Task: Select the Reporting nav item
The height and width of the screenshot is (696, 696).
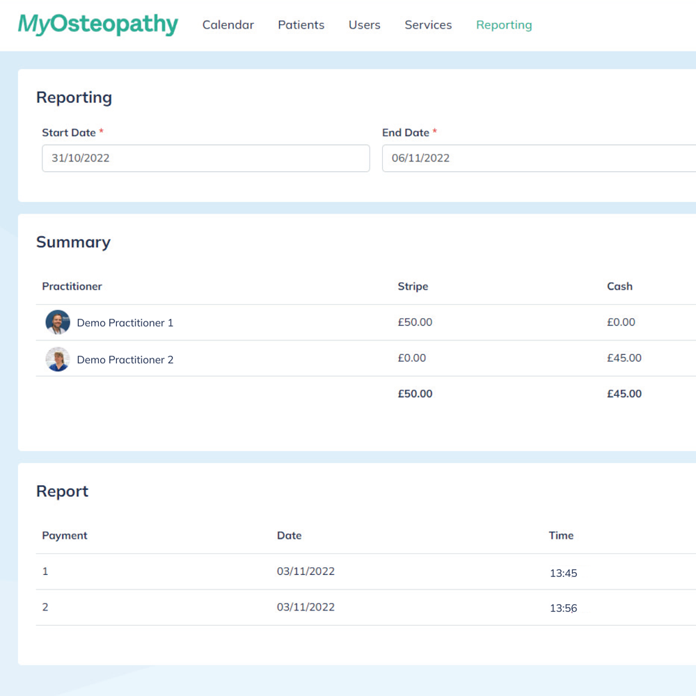Action: coord(504,25)
